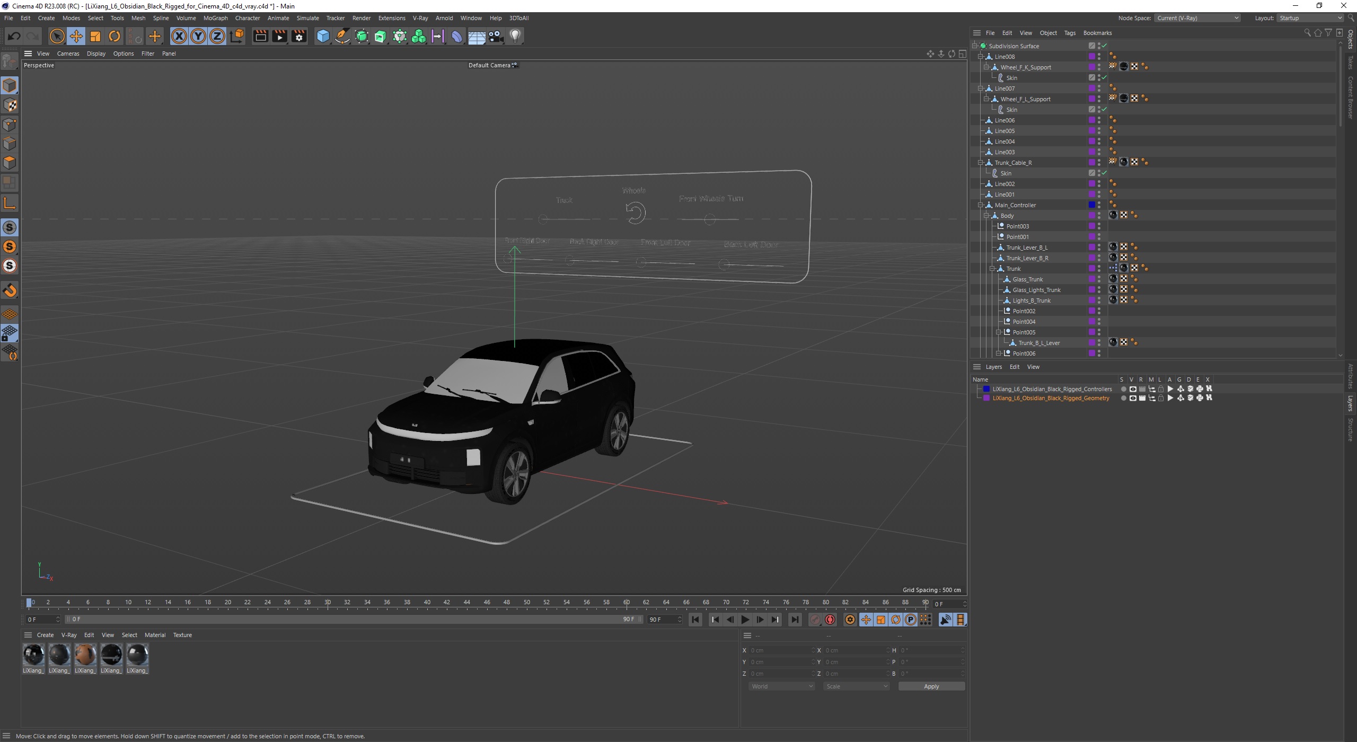Image resolution: width=1357 pixels, height=742 pixels.
Task: Select the third orange material thumbnail
Action: tap(85, 655)
